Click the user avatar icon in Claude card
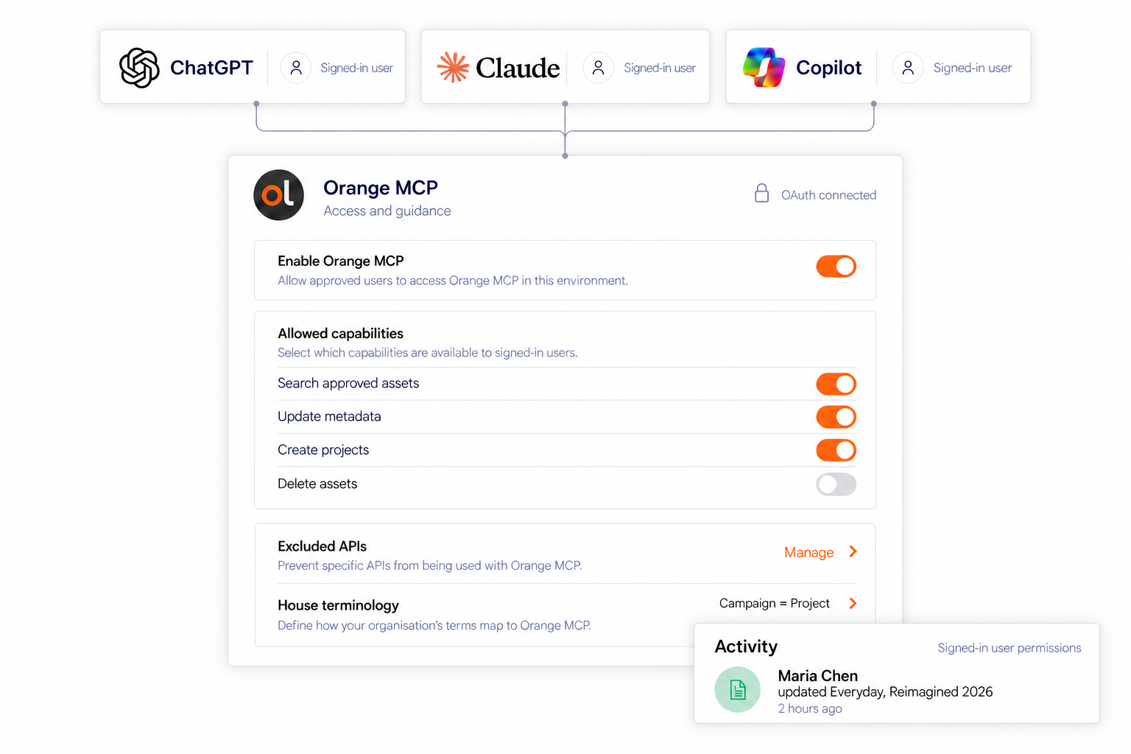This screenshot has height=754, width=1131. coord(599,68)
